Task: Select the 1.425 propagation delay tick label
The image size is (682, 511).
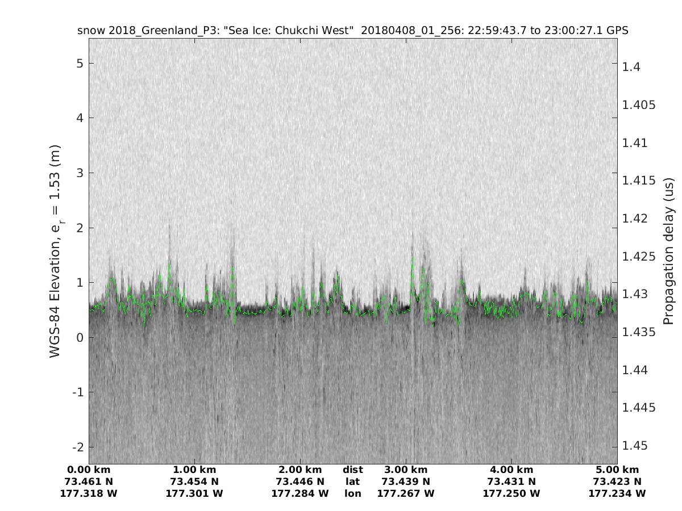Action: pyautogui.click(x=638, y=256)
